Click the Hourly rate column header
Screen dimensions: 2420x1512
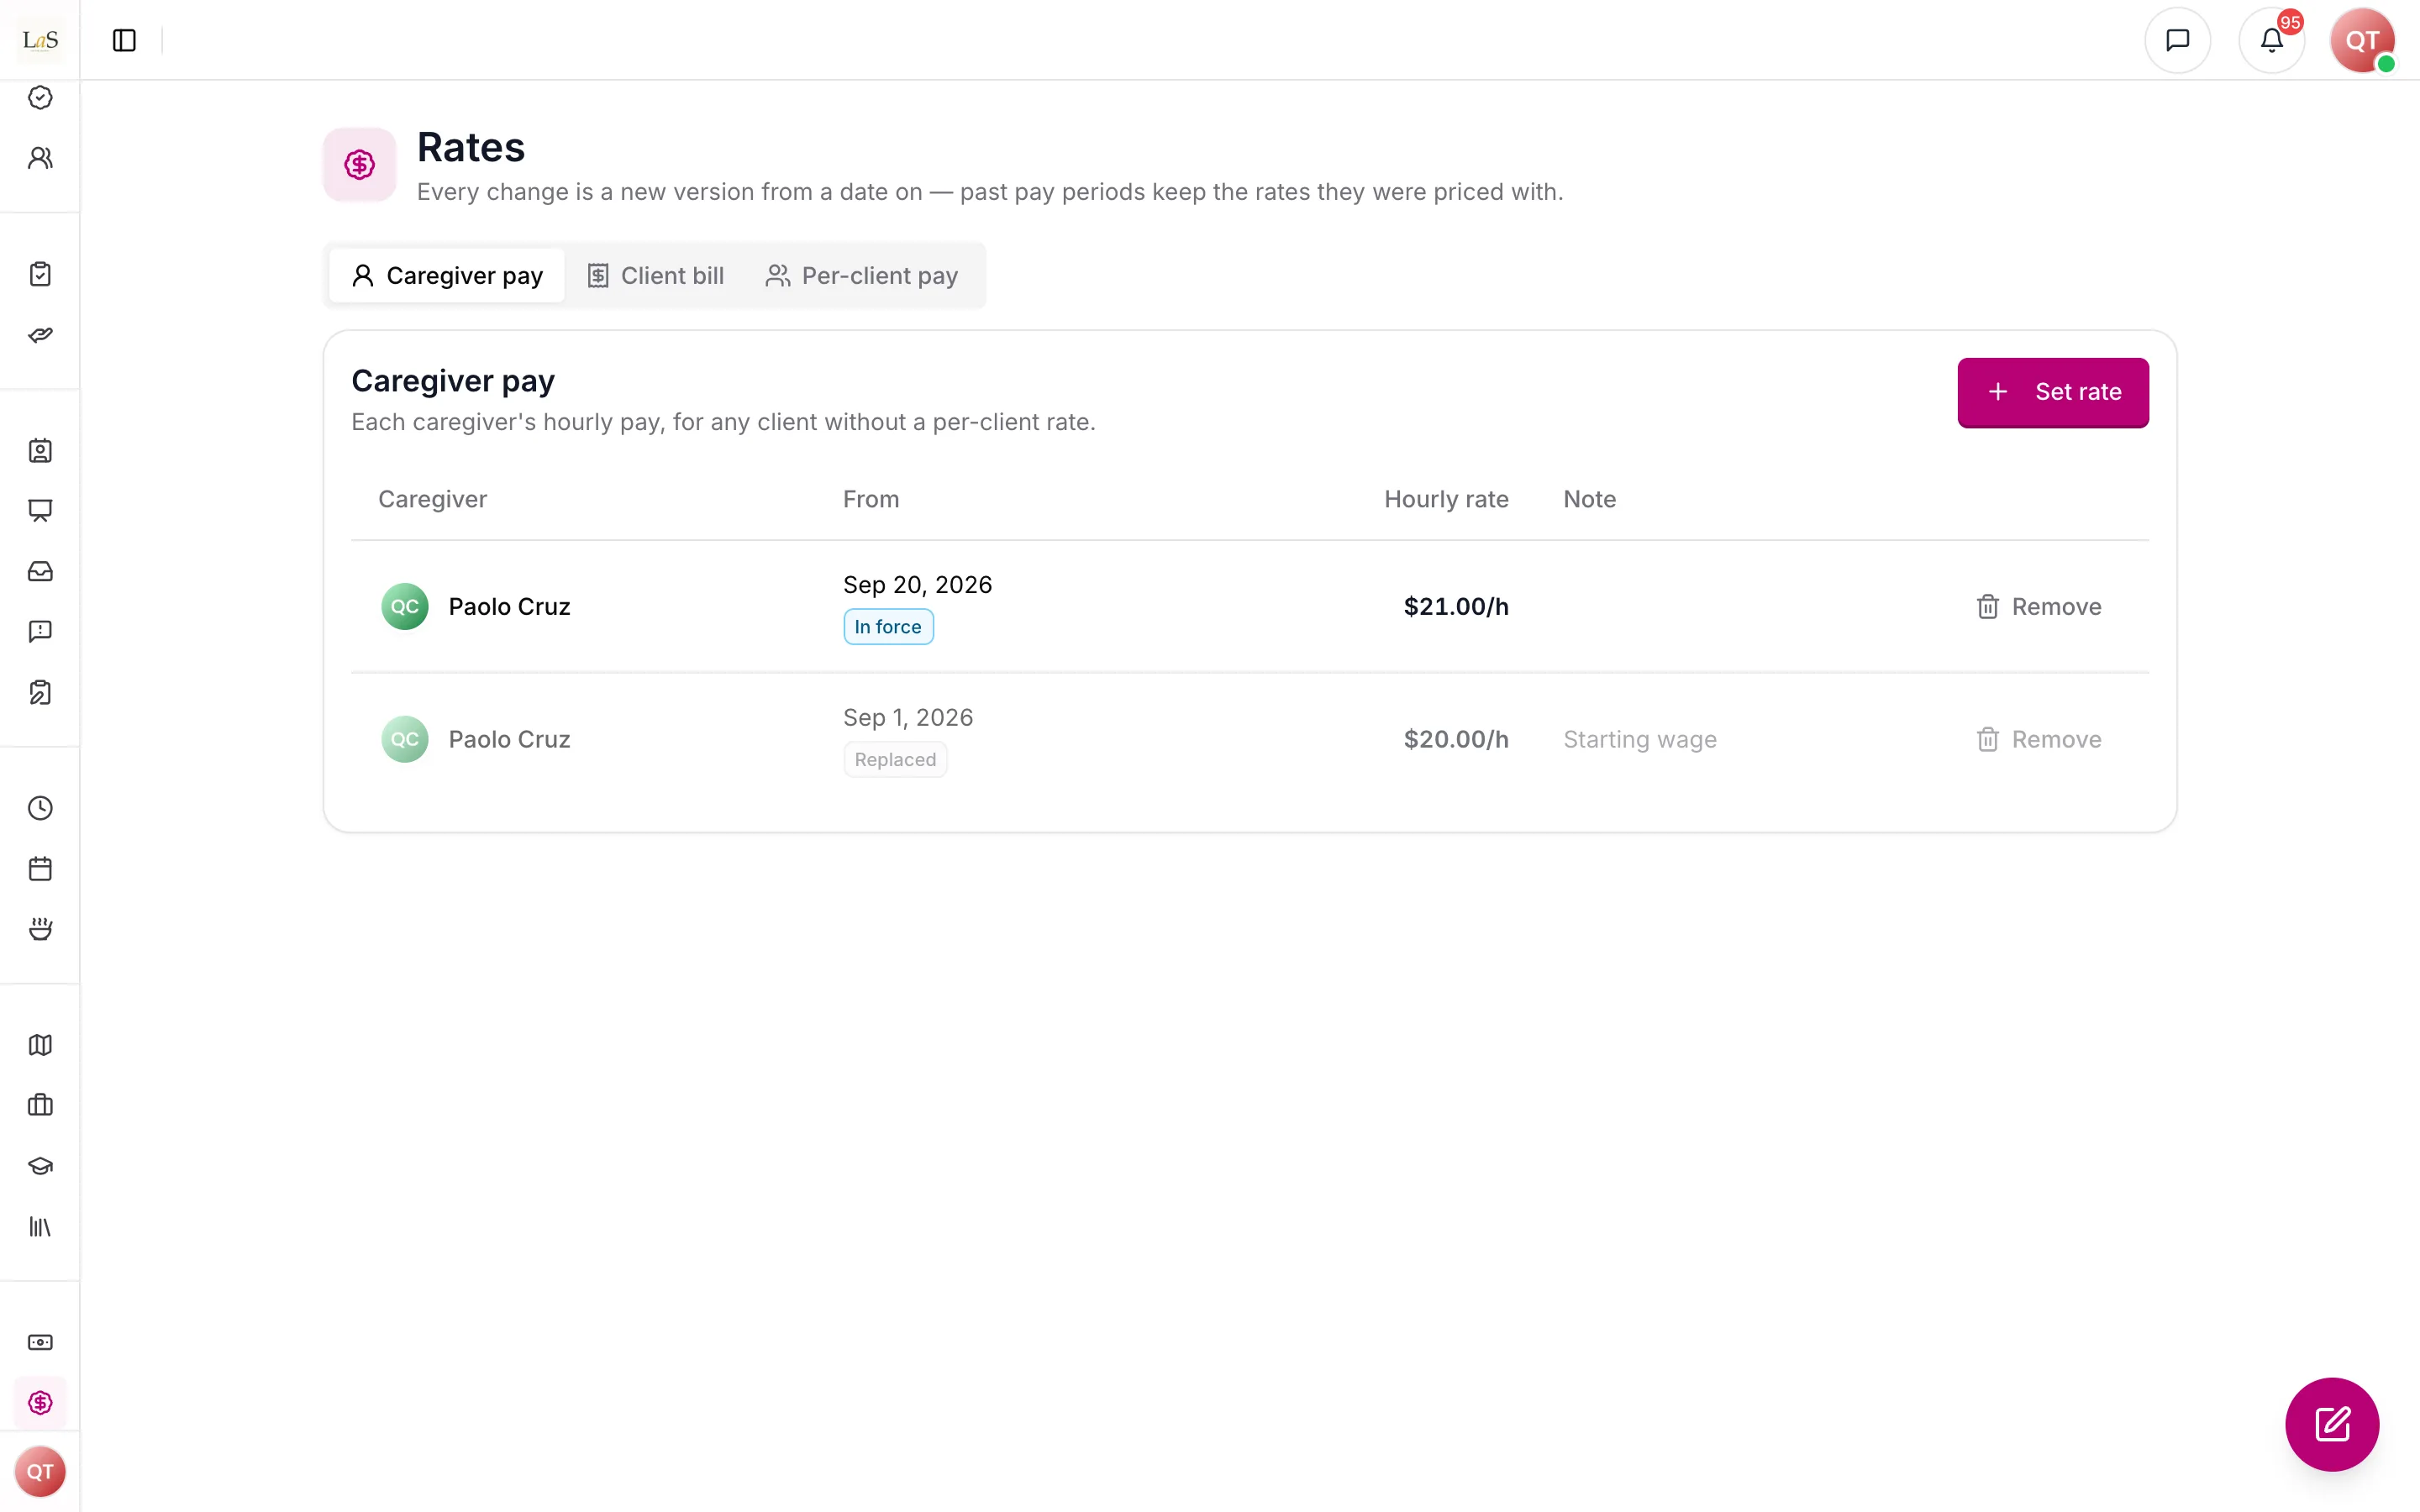tap(1446, 499)
